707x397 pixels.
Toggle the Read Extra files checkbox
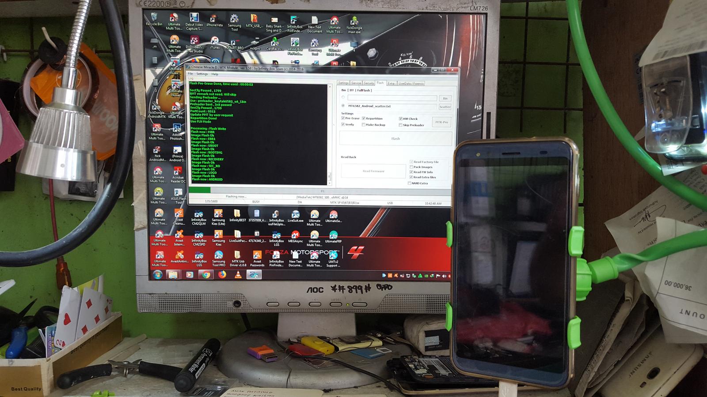point(411,177)
